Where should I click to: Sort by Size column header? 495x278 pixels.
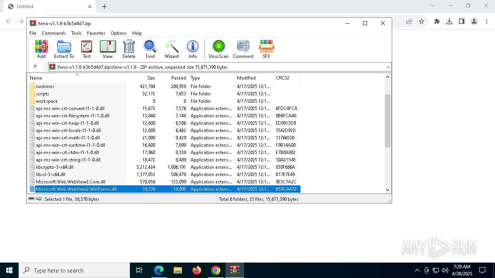coord(142,78)
